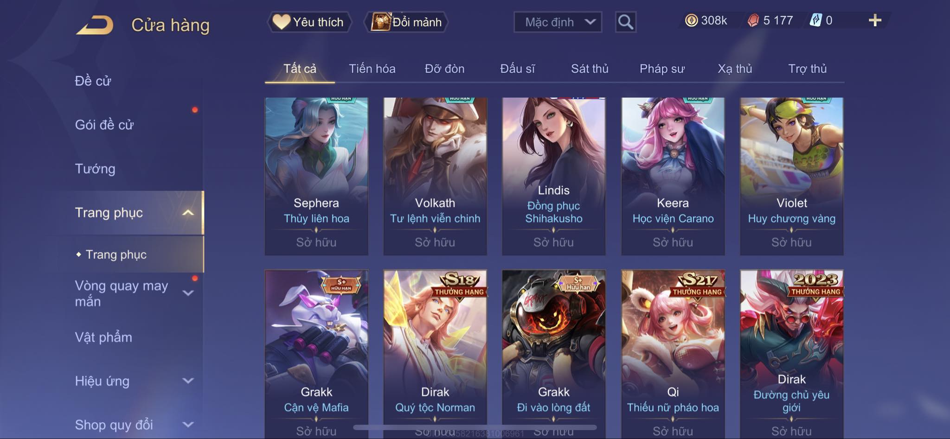Open Gói đề cử in sidebar
This screenshot has width=950, height=439.
104,125
